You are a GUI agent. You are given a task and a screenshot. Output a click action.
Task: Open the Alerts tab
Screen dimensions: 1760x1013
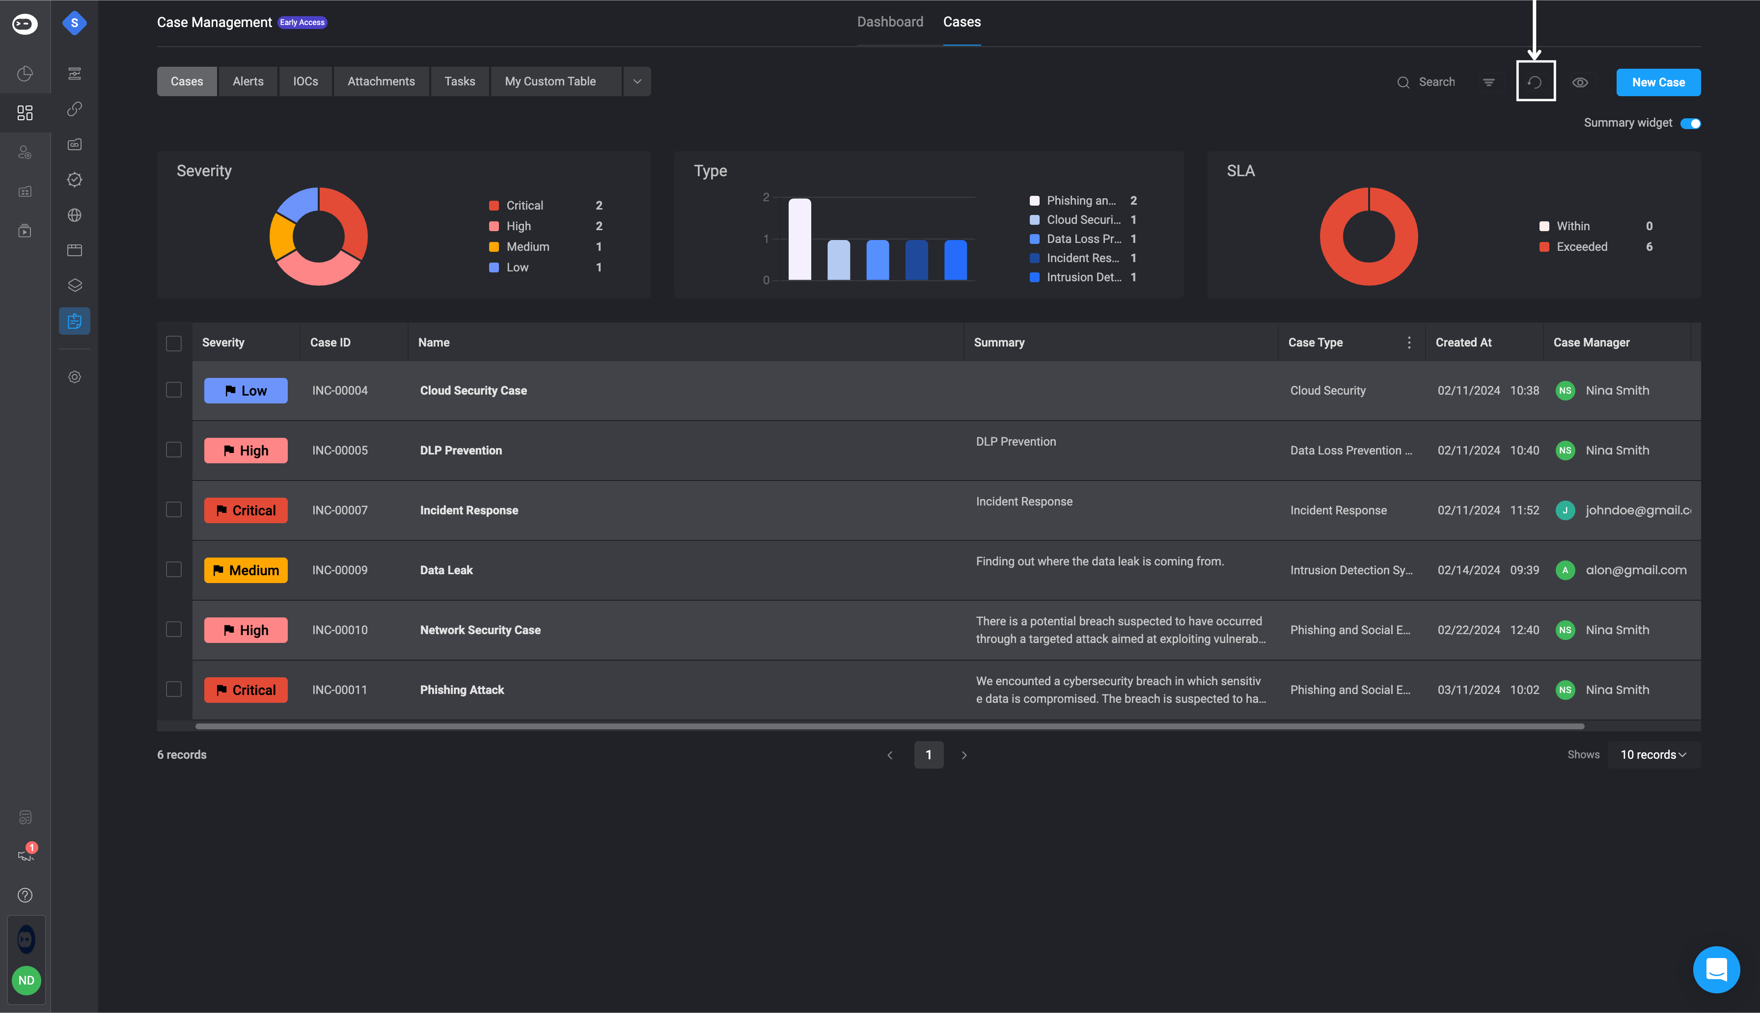(248, 81)
